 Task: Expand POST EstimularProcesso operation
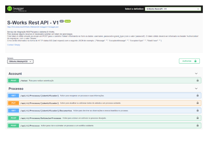(104, 118)
